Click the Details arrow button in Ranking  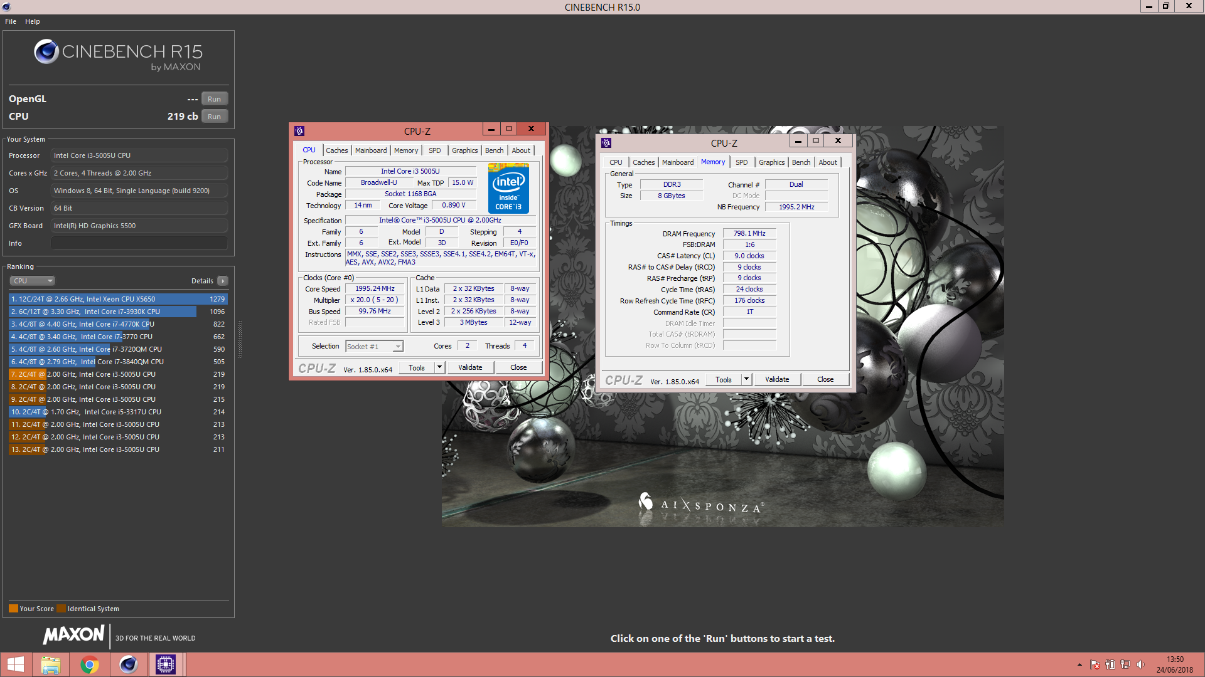point(223,281)
